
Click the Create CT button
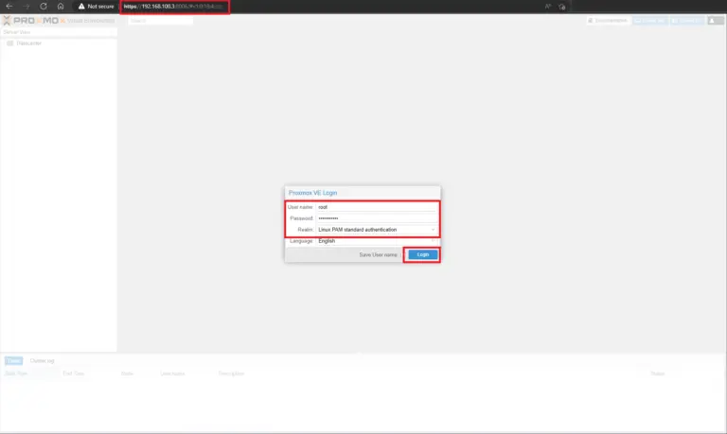(687, 21)
